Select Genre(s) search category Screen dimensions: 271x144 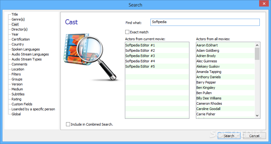pos(18,19)
